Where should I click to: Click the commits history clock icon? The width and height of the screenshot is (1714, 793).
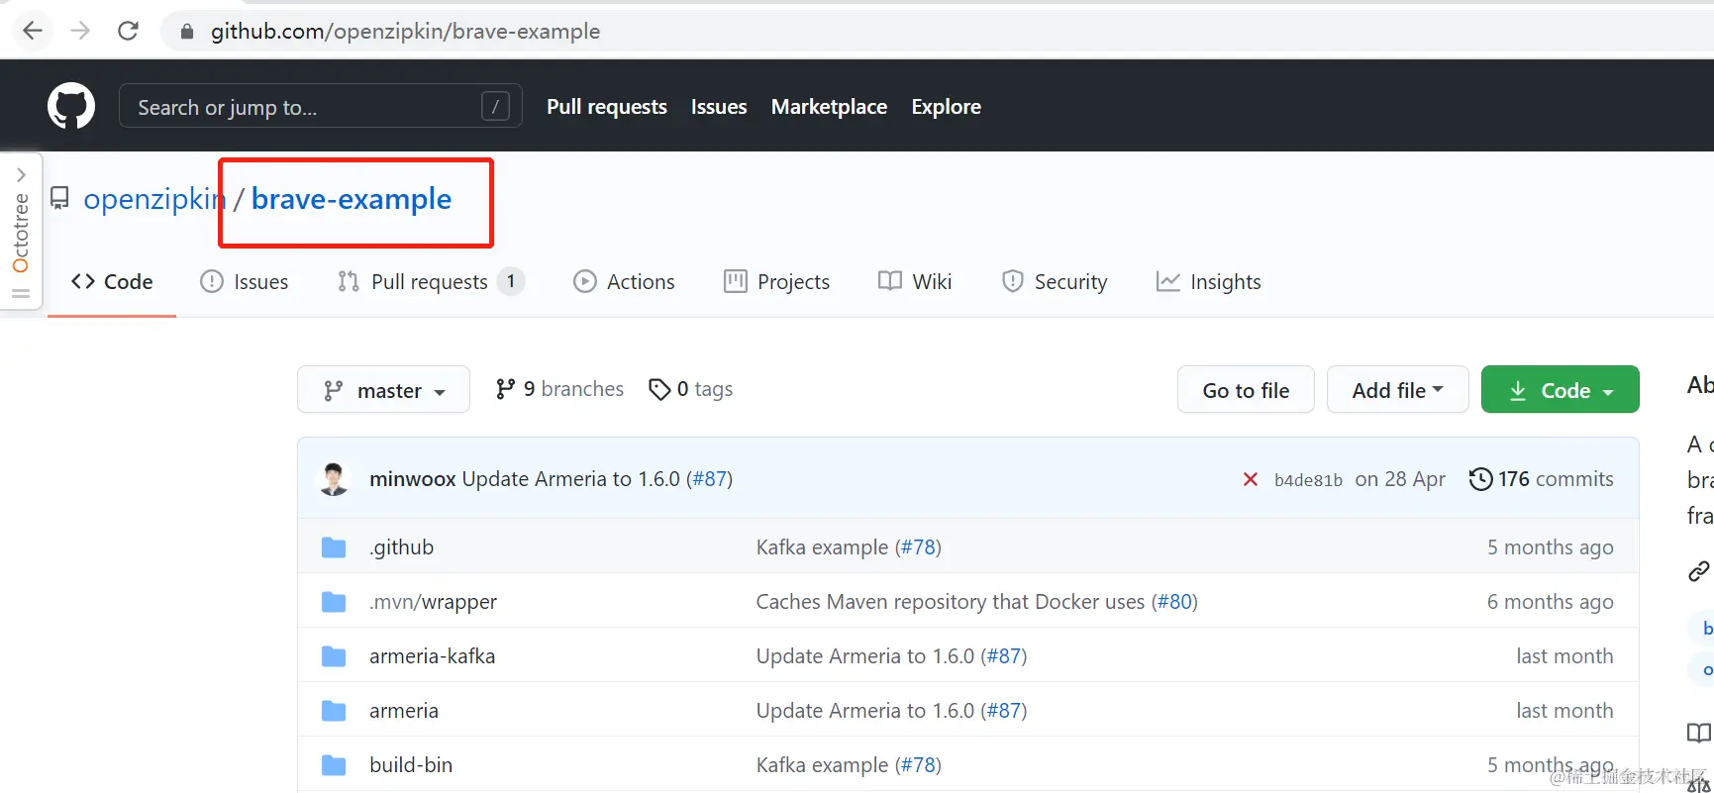click(1480, 479)
